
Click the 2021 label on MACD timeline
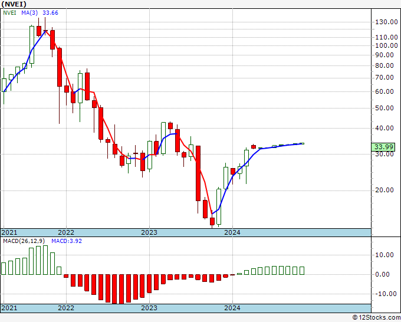(9, 308)
